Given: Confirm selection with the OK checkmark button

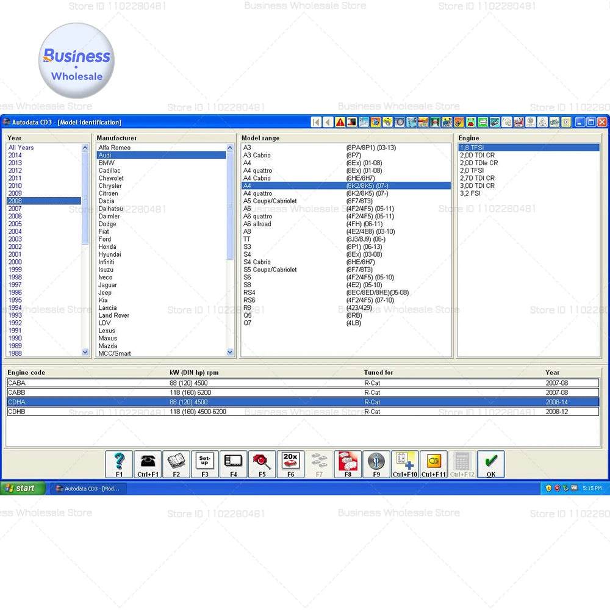Looking at the screenshot, I should coord(490,464).
